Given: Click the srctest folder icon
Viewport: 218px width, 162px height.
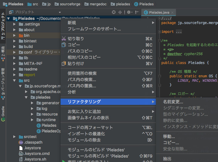Looking at the screenshot, I should click(x=21, y=137).
